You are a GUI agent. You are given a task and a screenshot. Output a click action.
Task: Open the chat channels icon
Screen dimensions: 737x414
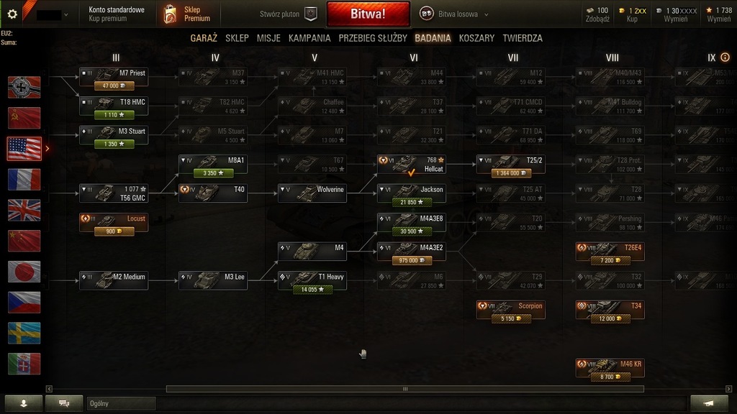pos(64,403)
